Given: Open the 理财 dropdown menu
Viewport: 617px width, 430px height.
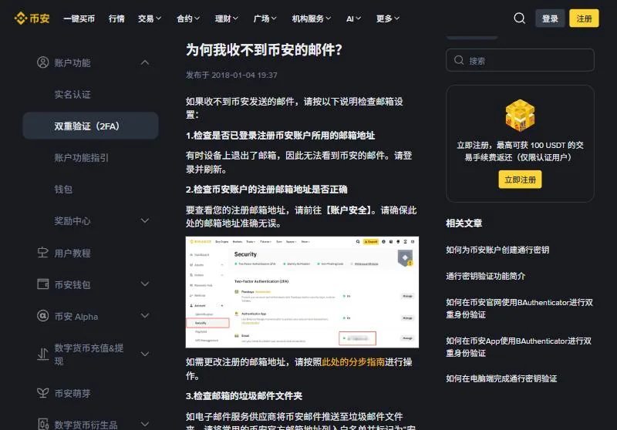Looking at the screenshot, I should point(226,18).
